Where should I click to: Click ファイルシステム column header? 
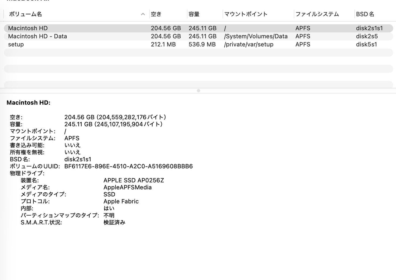pyautogui.click(x=317, y=14)
